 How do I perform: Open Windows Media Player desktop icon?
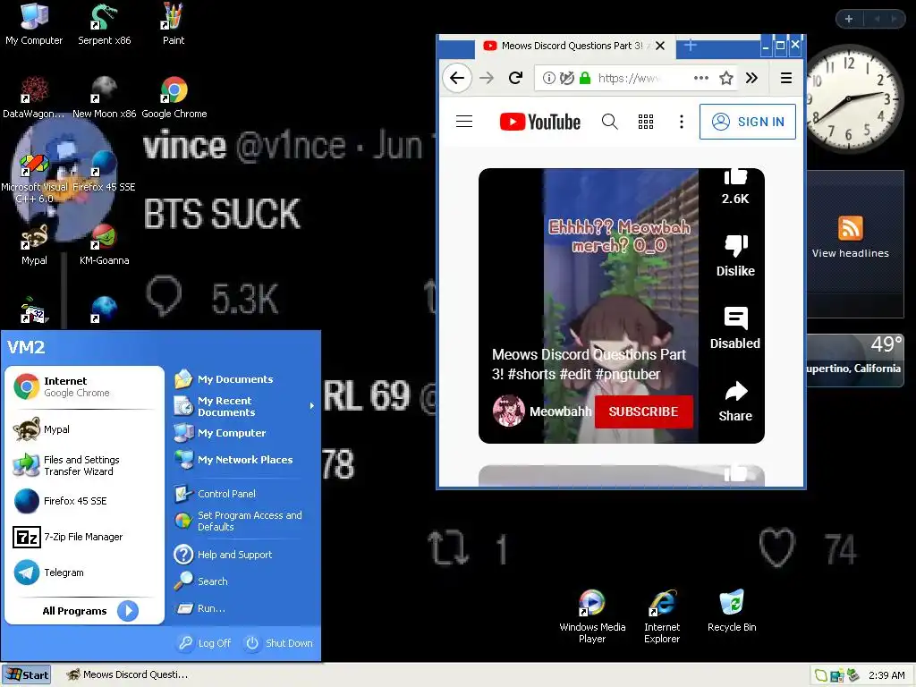[592, 616]
